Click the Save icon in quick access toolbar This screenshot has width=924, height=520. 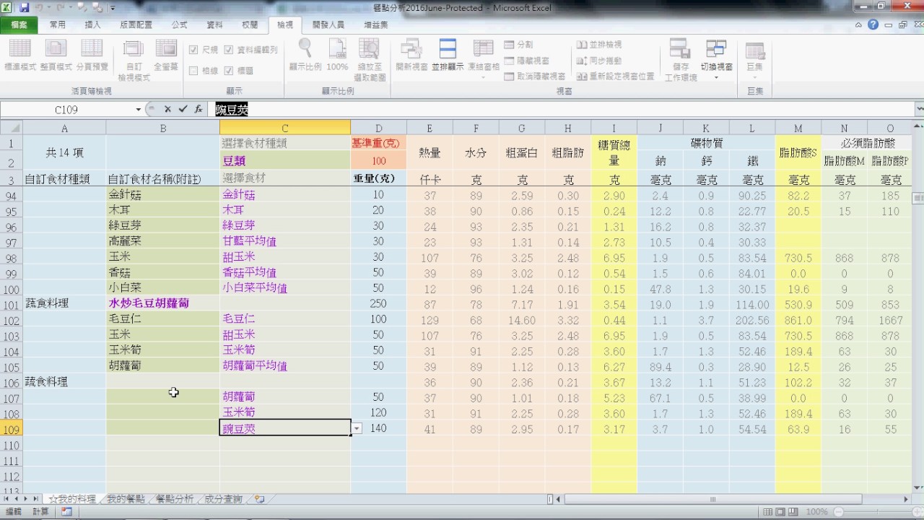24,8
